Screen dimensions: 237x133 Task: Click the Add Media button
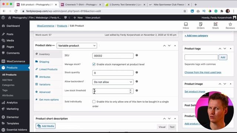point(46,126)
